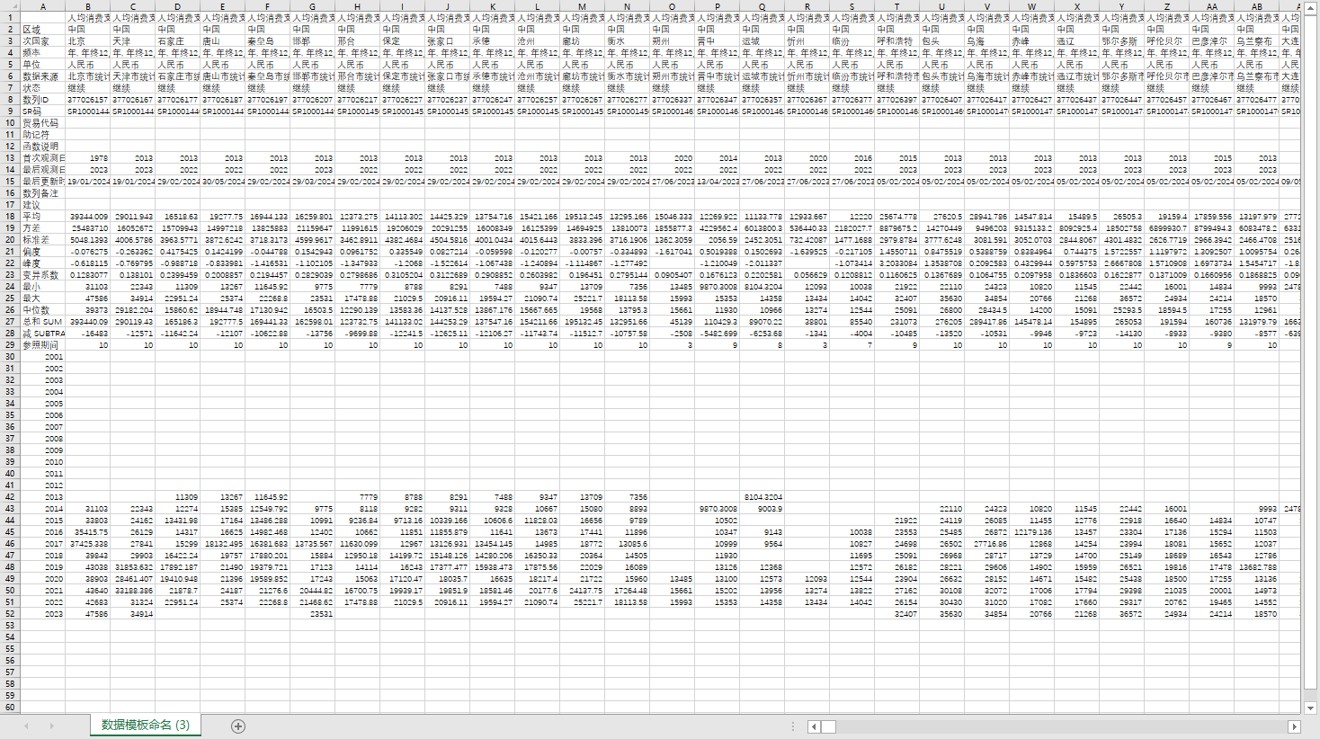The height and width of the screenshot is (739, 1320).
Task: Select the 数据来源 label cell
Action: (42, 76)
